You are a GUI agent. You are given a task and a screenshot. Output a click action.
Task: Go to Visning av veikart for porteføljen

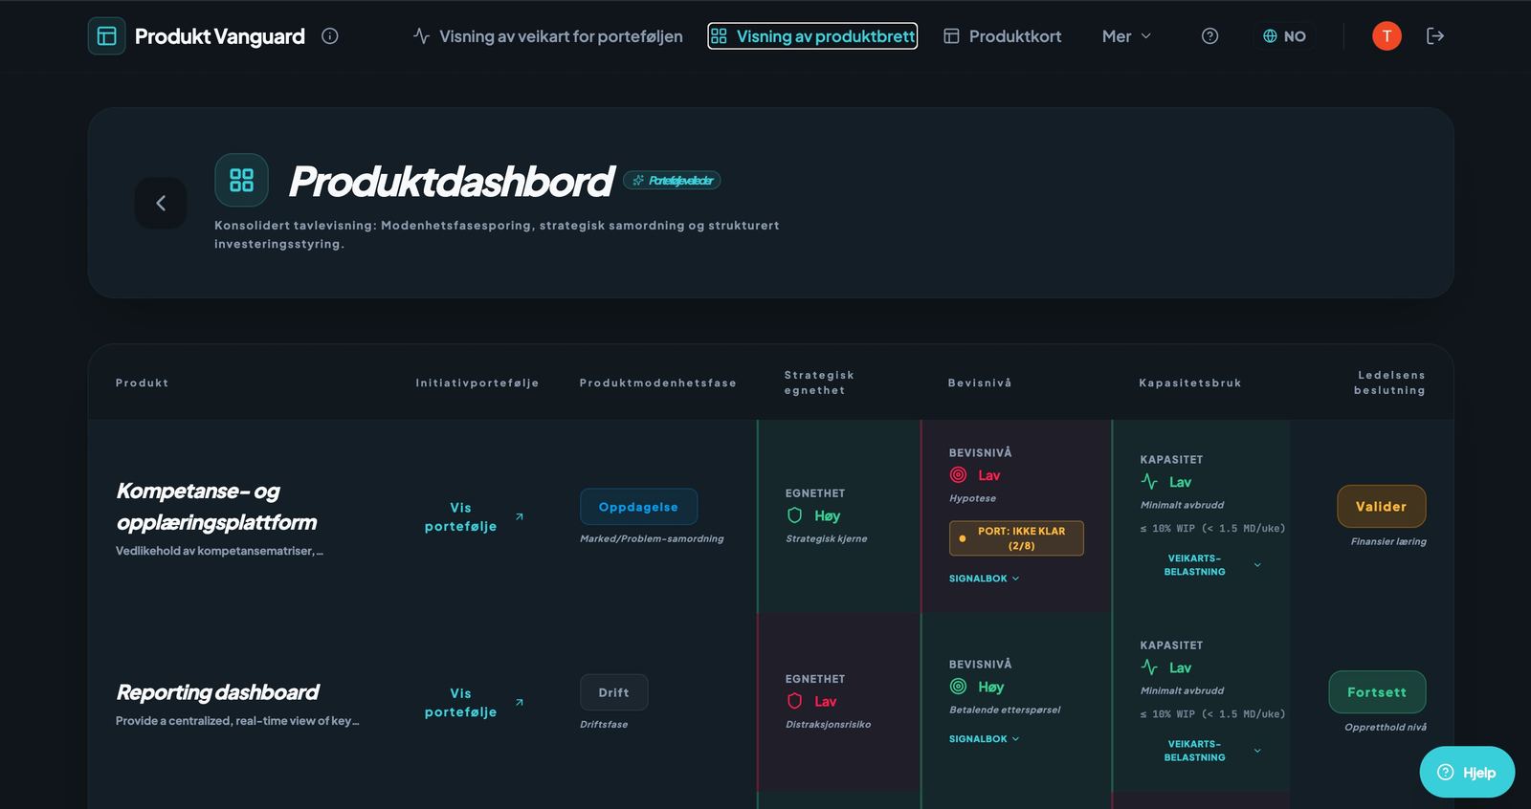coord(547,36)
